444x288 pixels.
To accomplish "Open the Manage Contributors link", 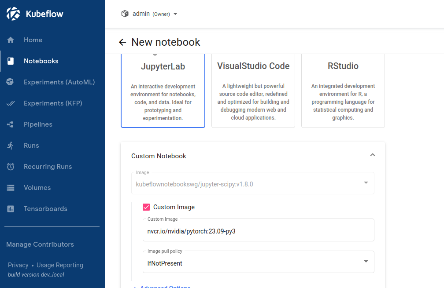I will pyautogui.click(x=40, y=244).
